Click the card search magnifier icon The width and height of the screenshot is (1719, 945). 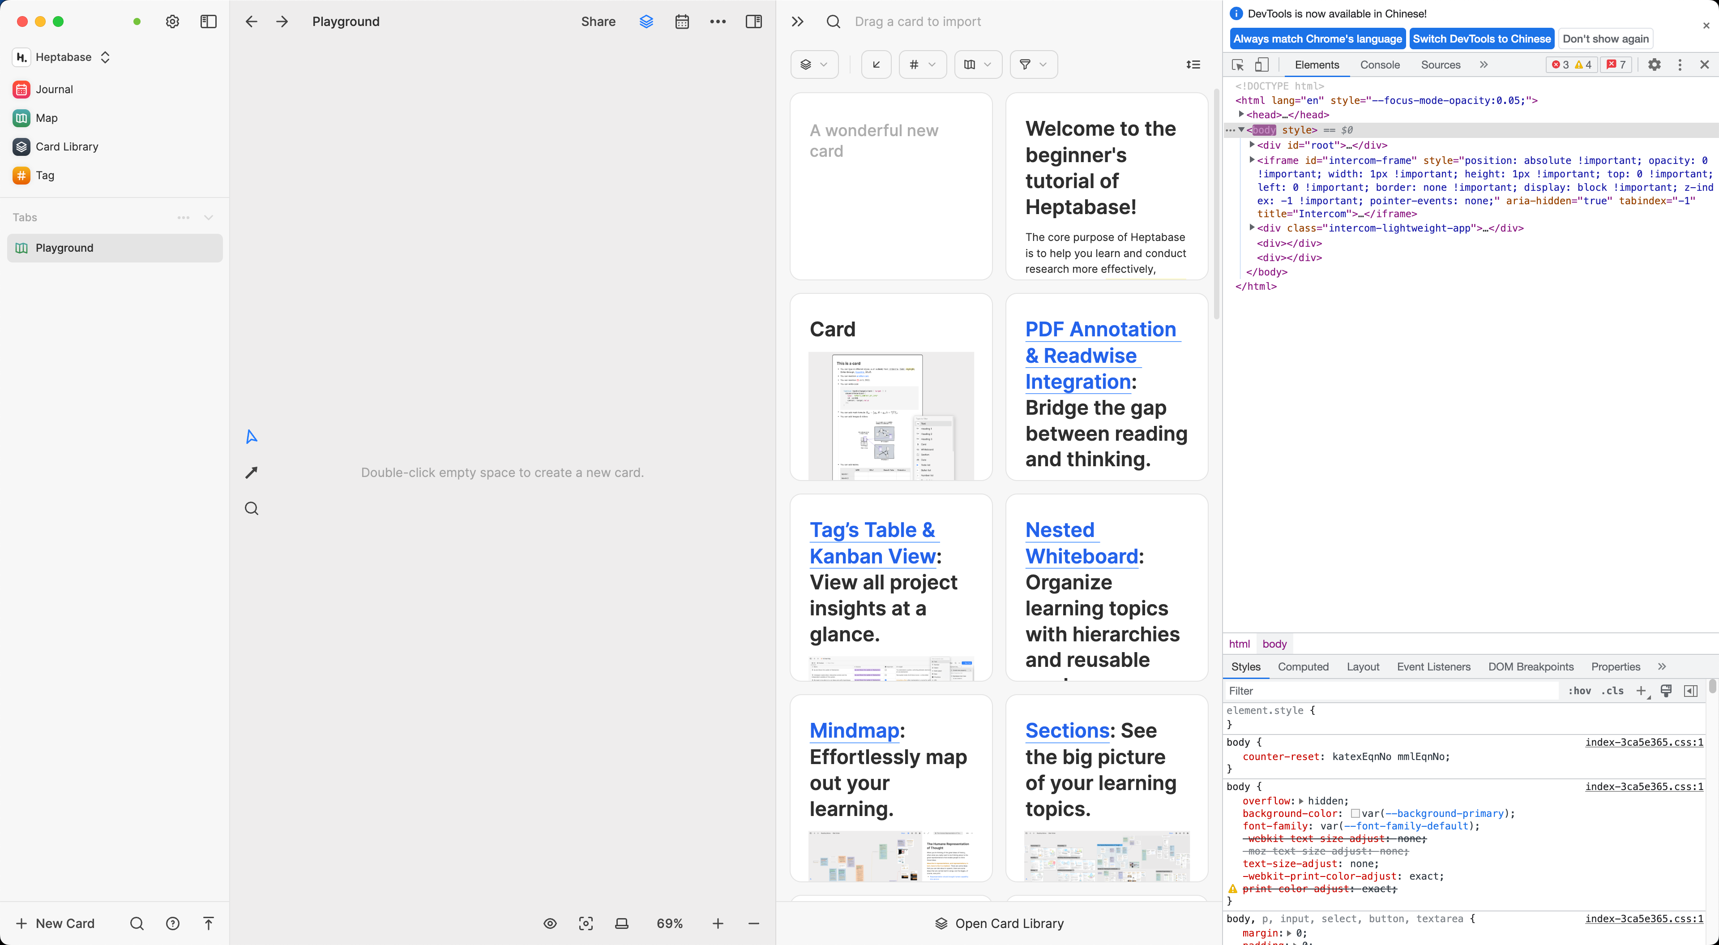coord(834,21)
